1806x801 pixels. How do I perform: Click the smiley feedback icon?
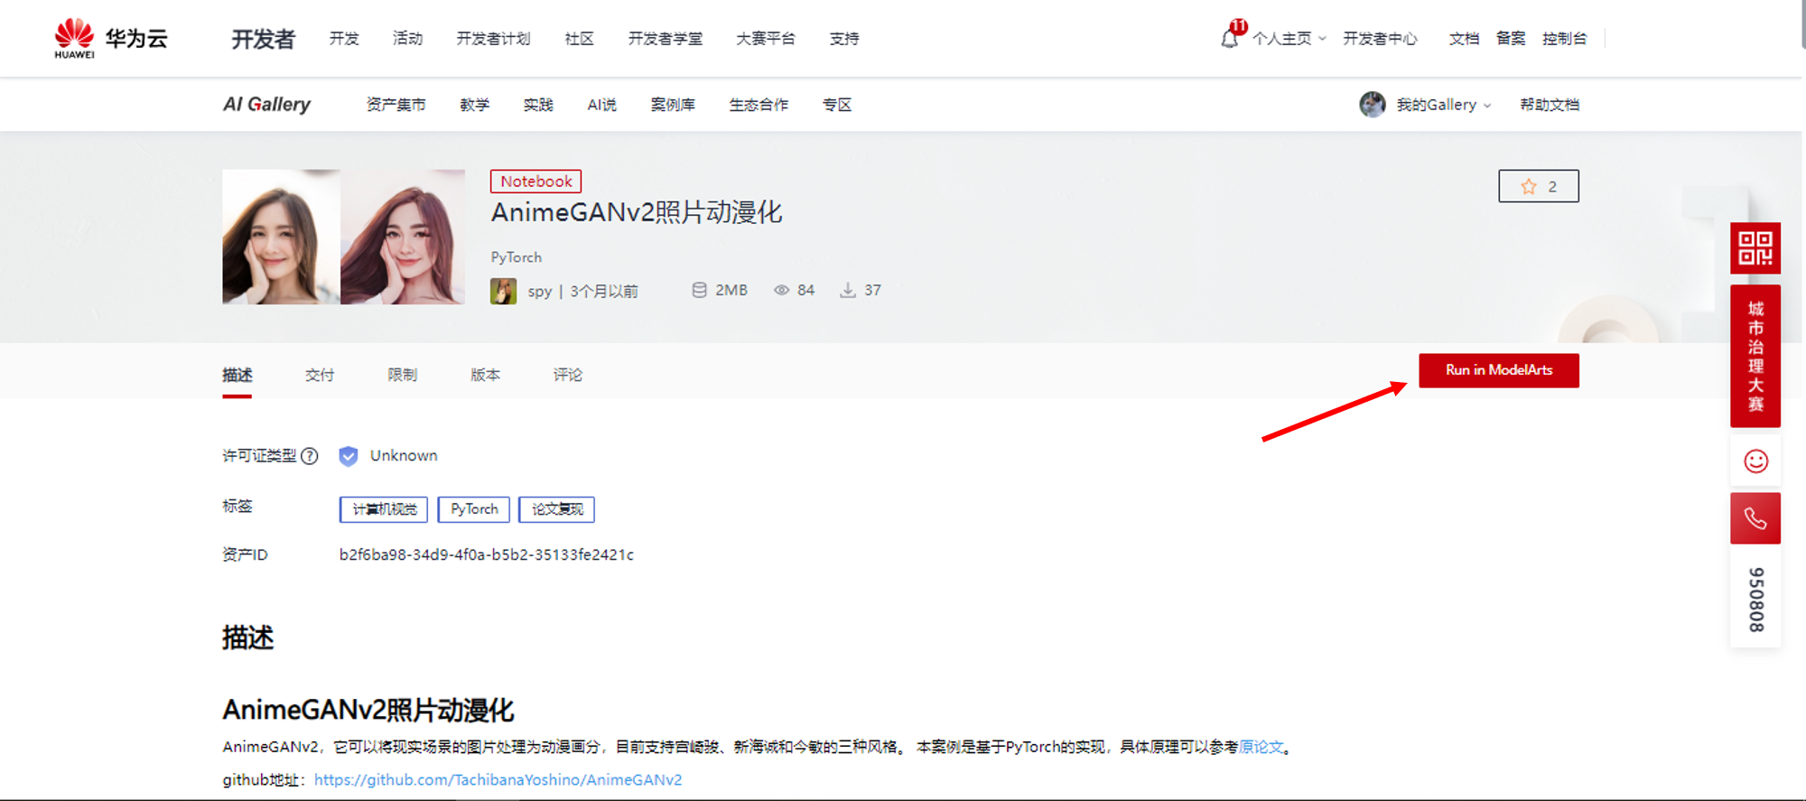tap(1755, 461)
